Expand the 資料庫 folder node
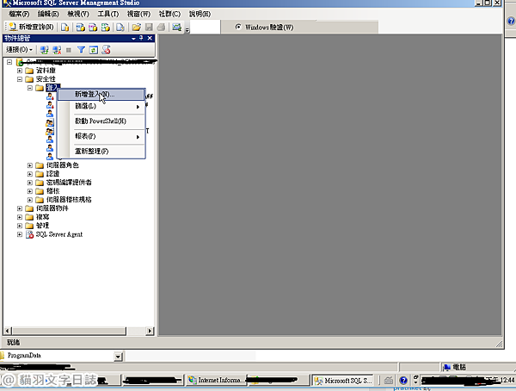The image size is (516, 391). 20,71
